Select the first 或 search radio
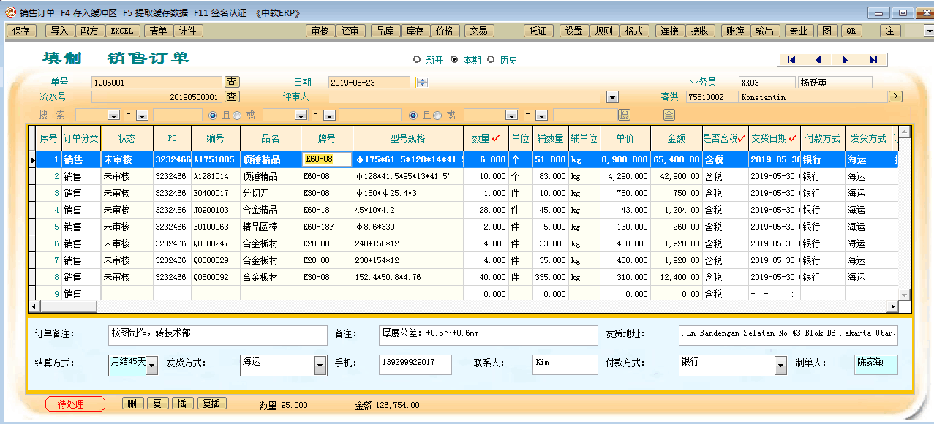 pos(238,115)
